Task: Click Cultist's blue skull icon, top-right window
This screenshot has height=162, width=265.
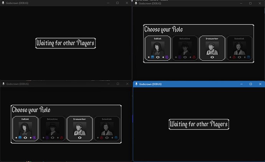Action: (152, 57)
